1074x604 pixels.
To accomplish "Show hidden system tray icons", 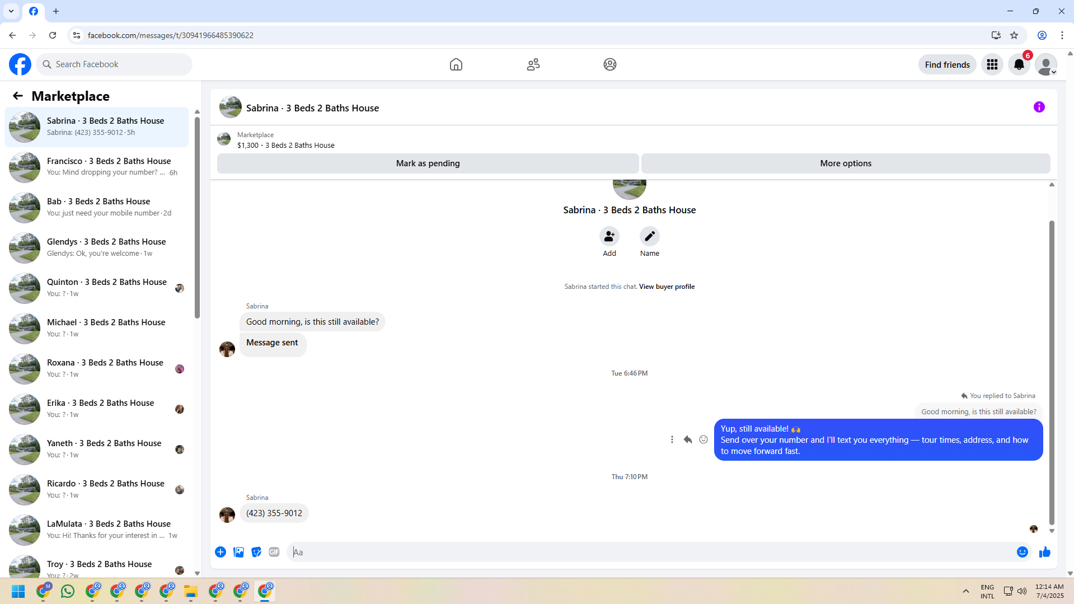I will pos(966,591).
